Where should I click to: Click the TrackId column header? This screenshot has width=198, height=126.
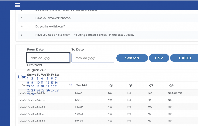[81, 85]
